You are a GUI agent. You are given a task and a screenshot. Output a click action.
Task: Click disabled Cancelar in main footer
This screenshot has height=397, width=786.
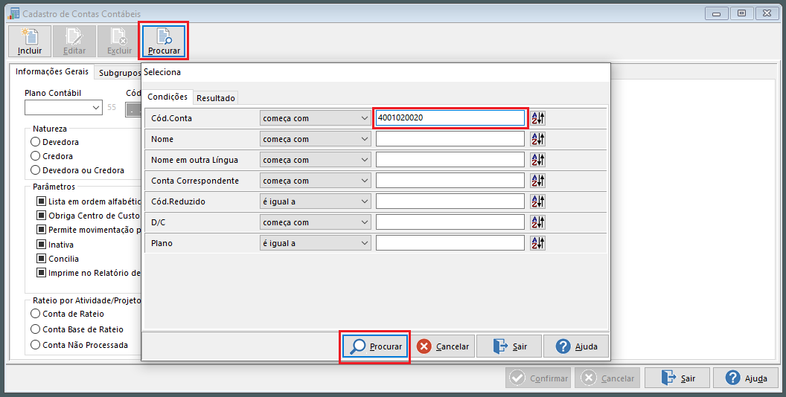point(607,378)
